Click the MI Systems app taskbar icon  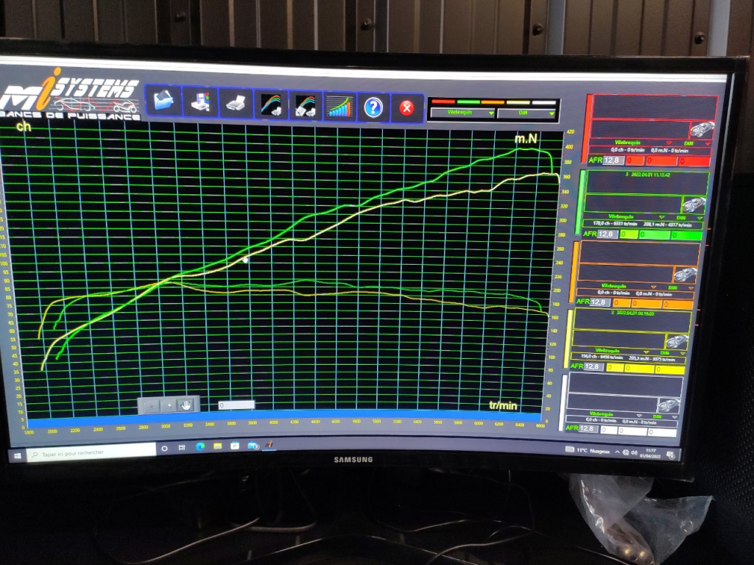269,445
